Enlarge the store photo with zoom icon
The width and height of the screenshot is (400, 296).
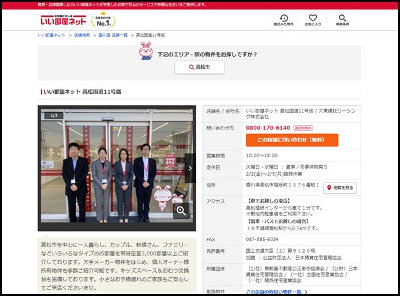181,211
